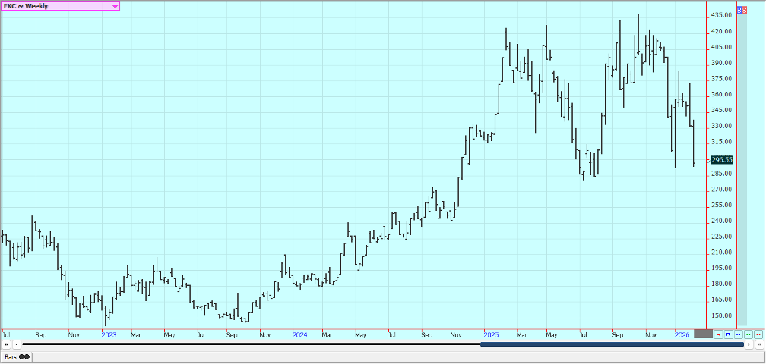The width and height of the screenshot is (766, 364).
Task: Click the blue dash icon button
Action: [x=738, y=334]
